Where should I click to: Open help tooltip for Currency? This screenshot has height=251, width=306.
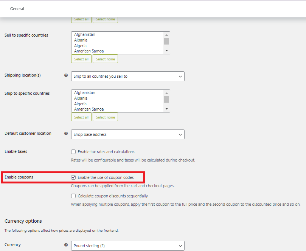pyautogui.click(x=66, y=245)
